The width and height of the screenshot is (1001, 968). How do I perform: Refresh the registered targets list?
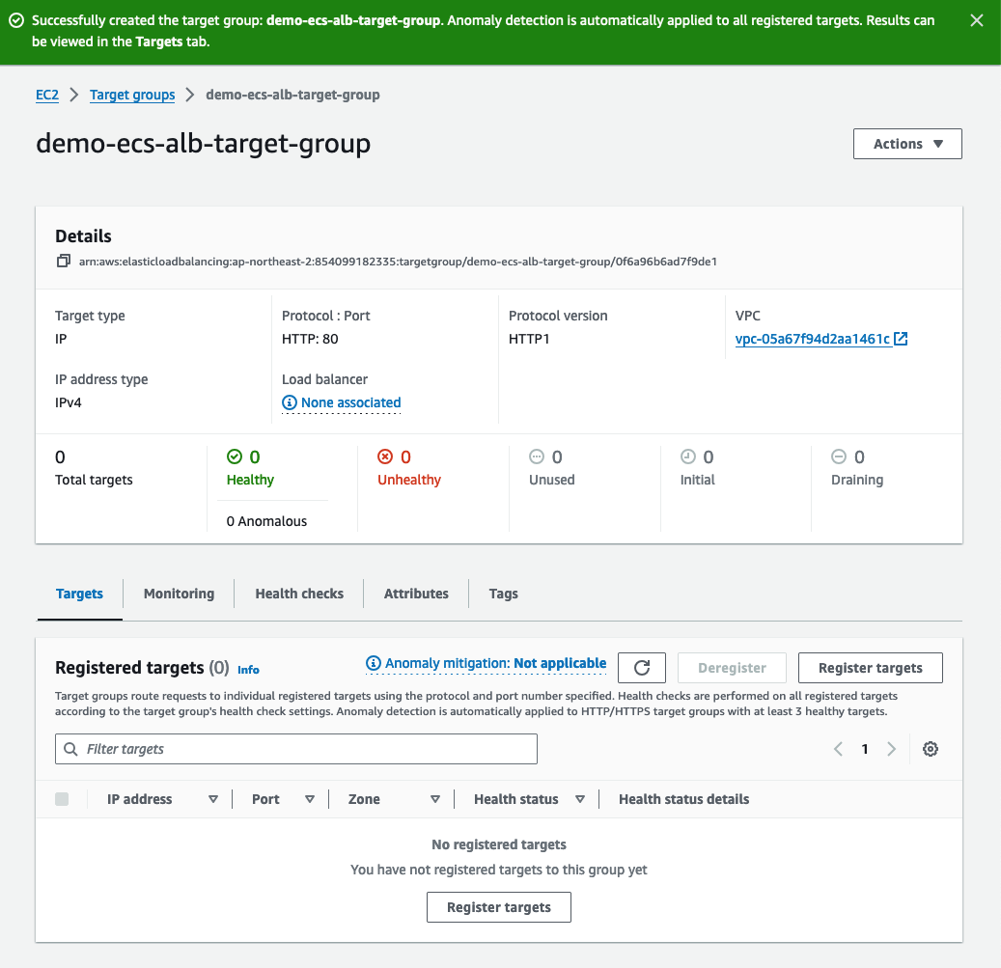click(x=642, y=668)
